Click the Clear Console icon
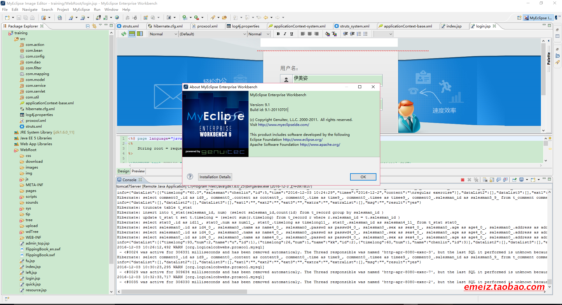The width and height of the screenshot is (562, 305). (485, 180)
